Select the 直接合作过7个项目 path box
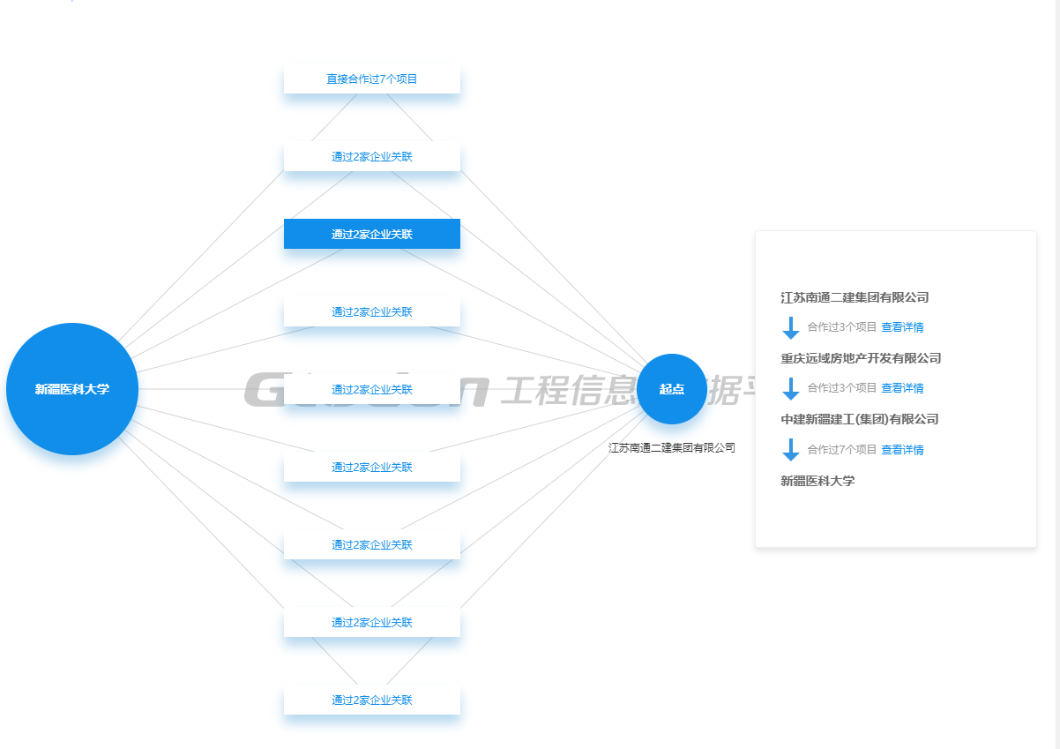Screen dimensions: 1060x749 point(372,79)
